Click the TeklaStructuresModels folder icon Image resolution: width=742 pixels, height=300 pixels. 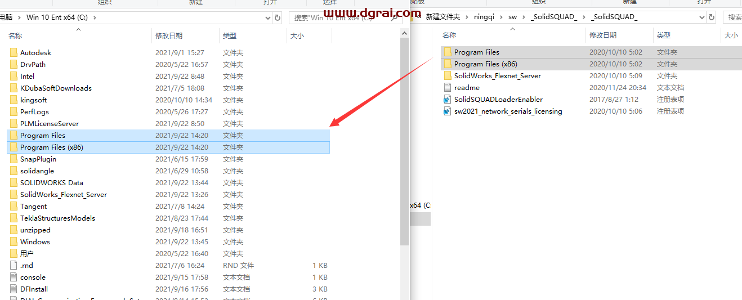click(x=14, y=218)
